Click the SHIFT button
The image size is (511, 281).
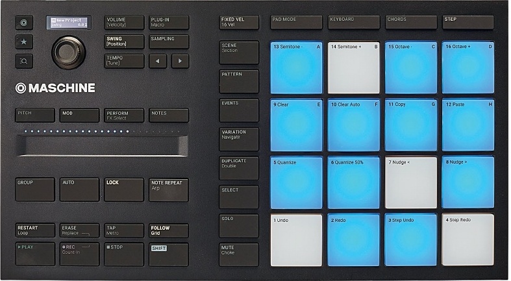pyautogui.click(x=169, y=254)
